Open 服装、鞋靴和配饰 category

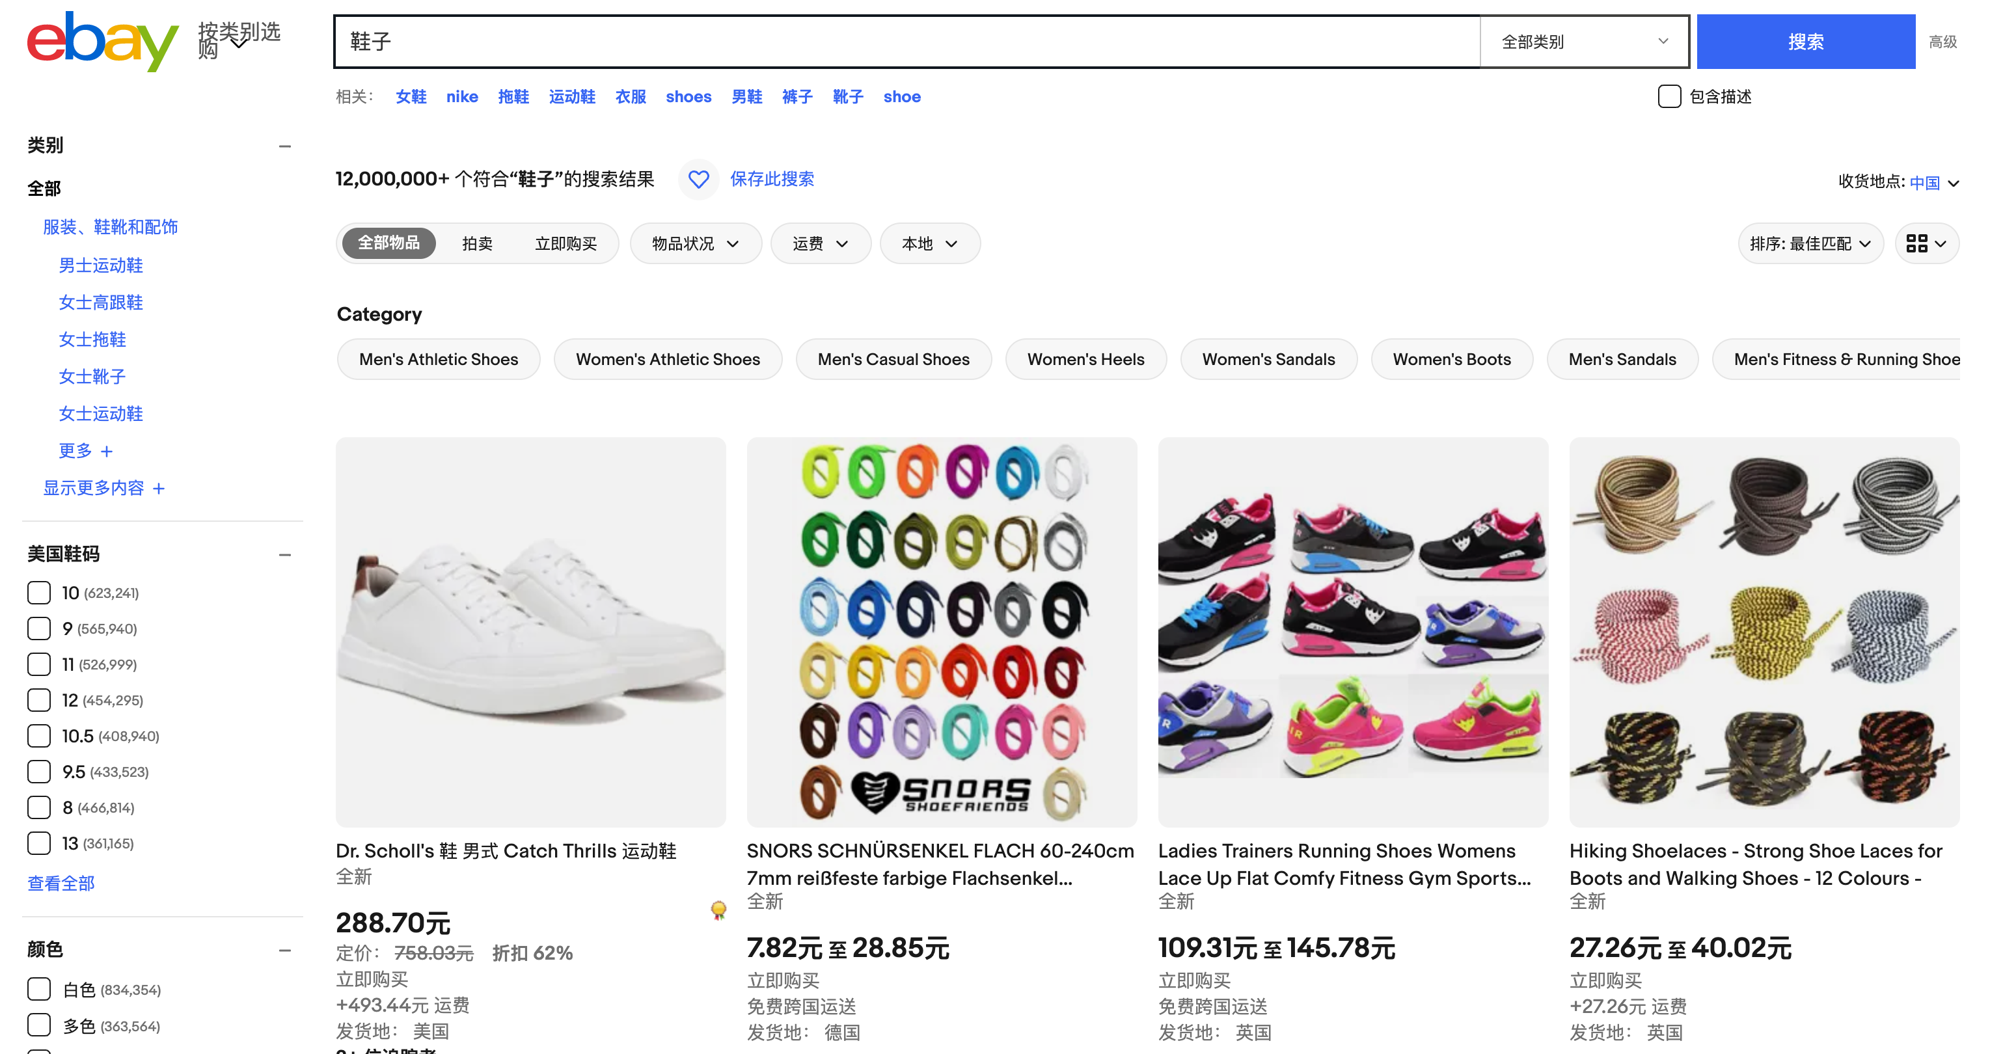[x=111, y=227]
